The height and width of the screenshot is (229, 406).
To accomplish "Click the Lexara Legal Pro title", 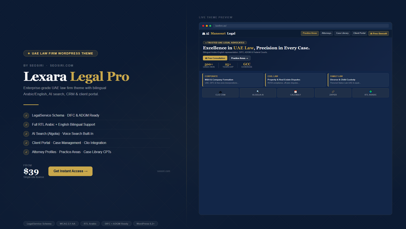I will tap(76, 76).
